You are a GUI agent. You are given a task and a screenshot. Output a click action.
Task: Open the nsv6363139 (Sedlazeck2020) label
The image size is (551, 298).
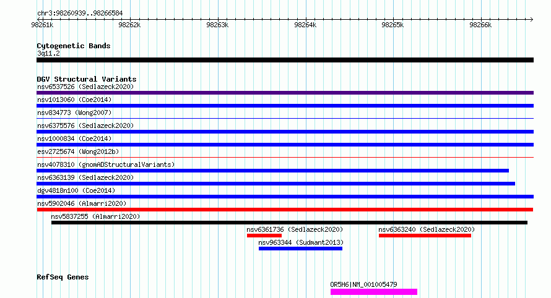point(85,177)
